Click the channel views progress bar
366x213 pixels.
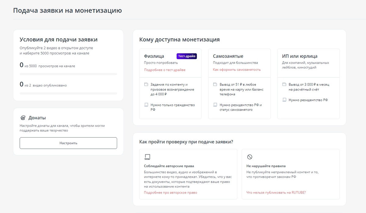[68, 74]
